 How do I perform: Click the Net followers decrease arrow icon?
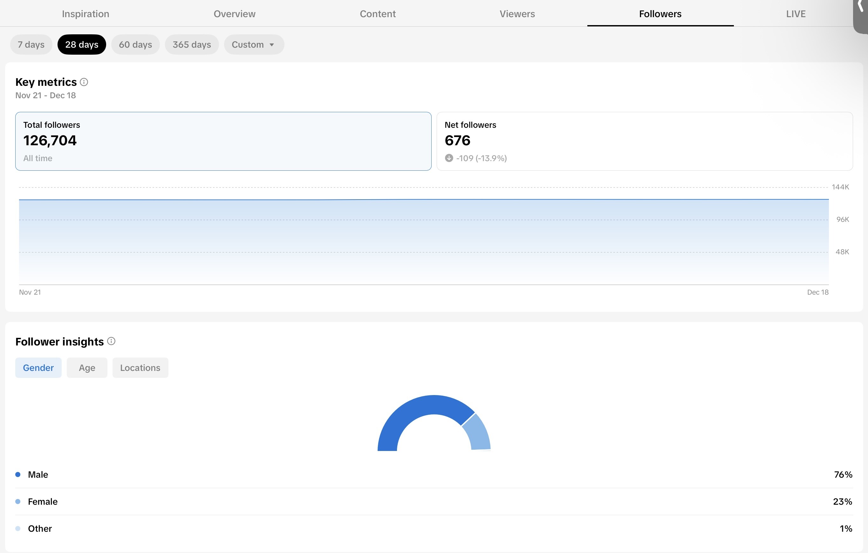[x=449, y=158]
